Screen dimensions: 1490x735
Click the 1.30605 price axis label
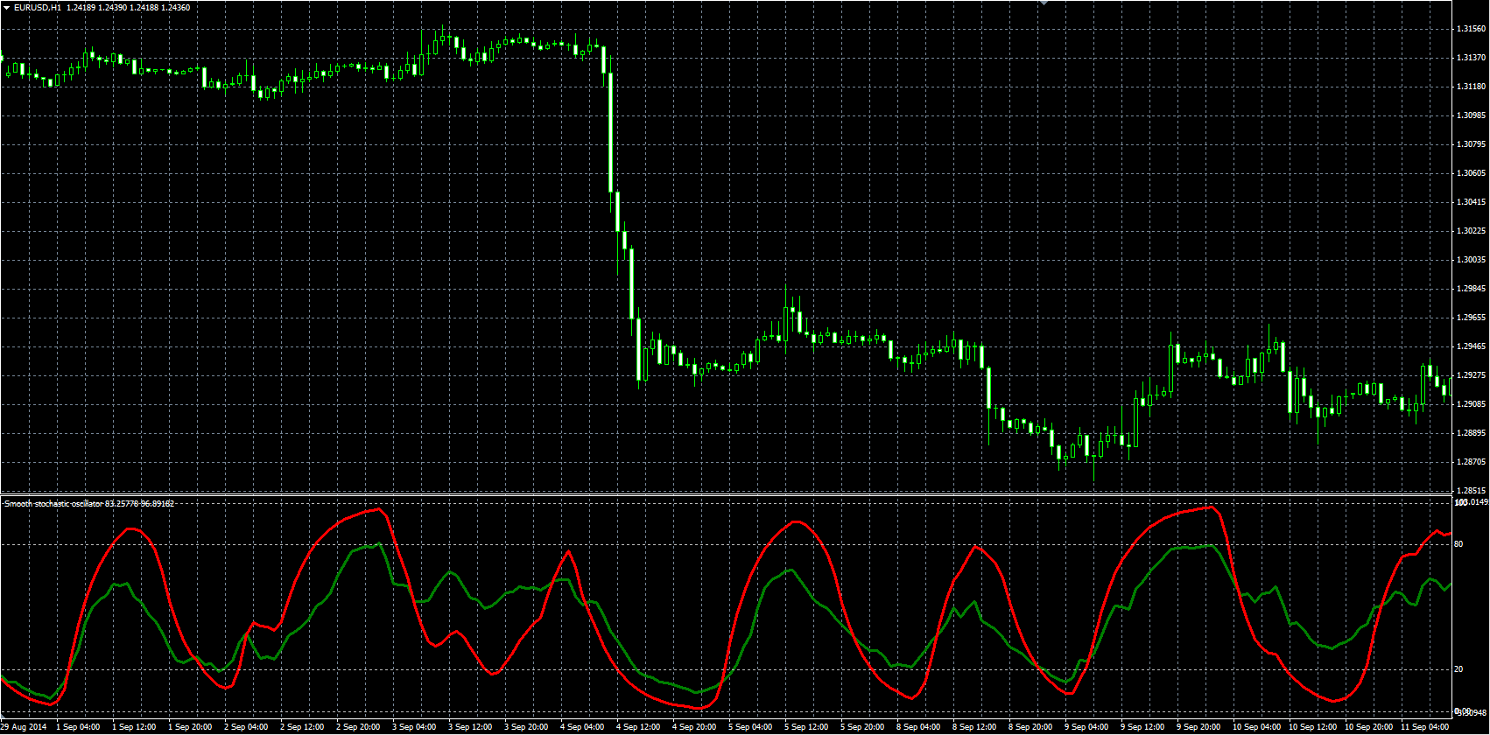(x=1471, y=173)
